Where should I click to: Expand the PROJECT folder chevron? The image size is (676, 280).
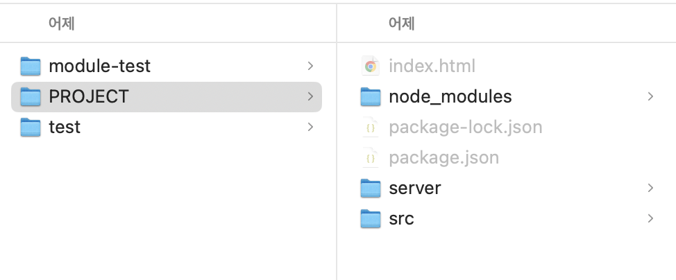[310, 96]
